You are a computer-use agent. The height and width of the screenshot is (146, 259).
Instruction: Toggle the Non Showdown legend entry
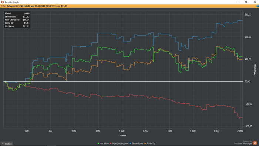(119, 143)
